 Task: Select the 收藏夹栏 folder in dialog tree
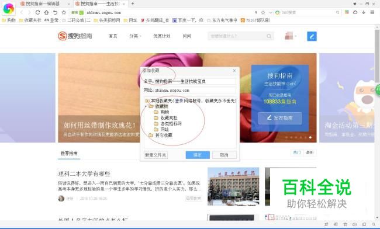165,118
